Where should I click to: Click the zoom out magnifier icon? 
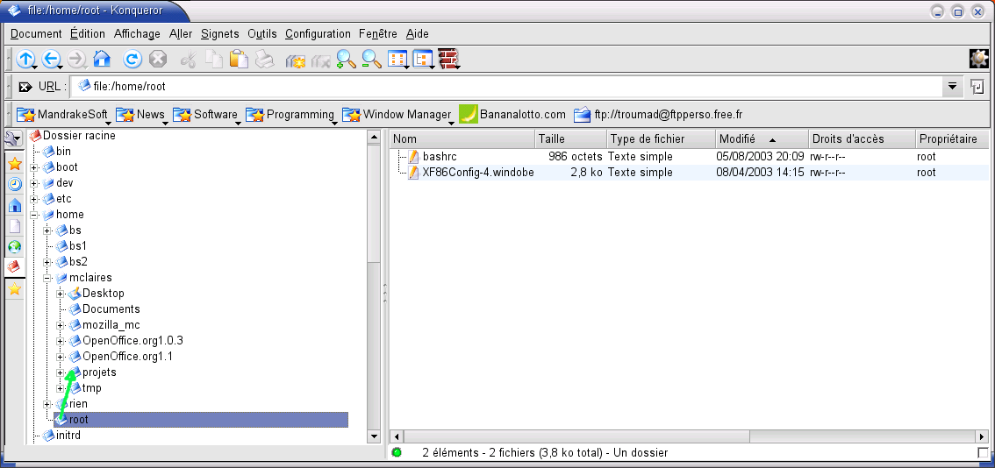click(371, 60)
